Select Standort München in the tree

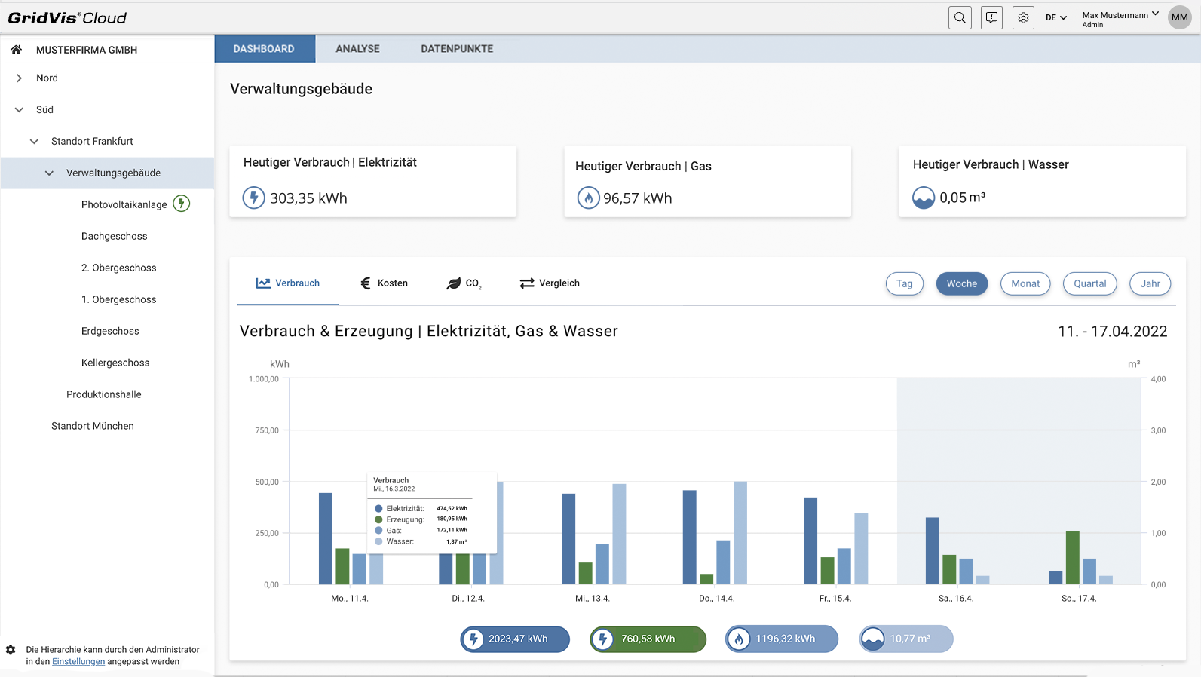pyautogui.click(x=93, y=427)
